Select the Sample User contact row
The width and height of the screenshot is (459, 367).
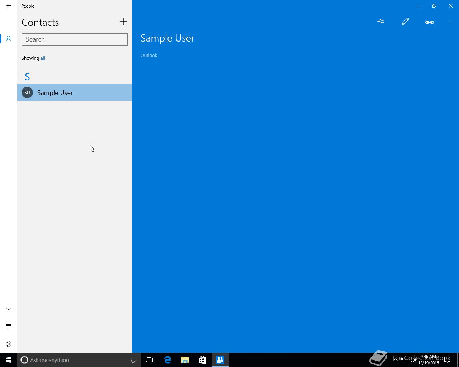coord(75,92)
